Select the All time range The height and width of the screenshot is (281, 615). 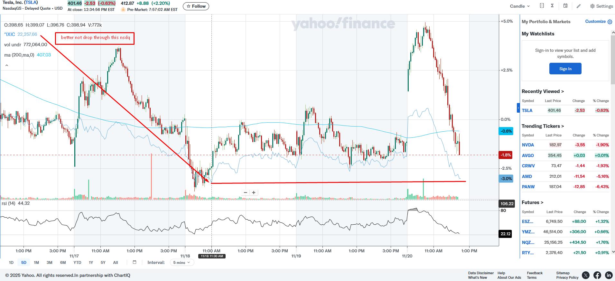116,263
